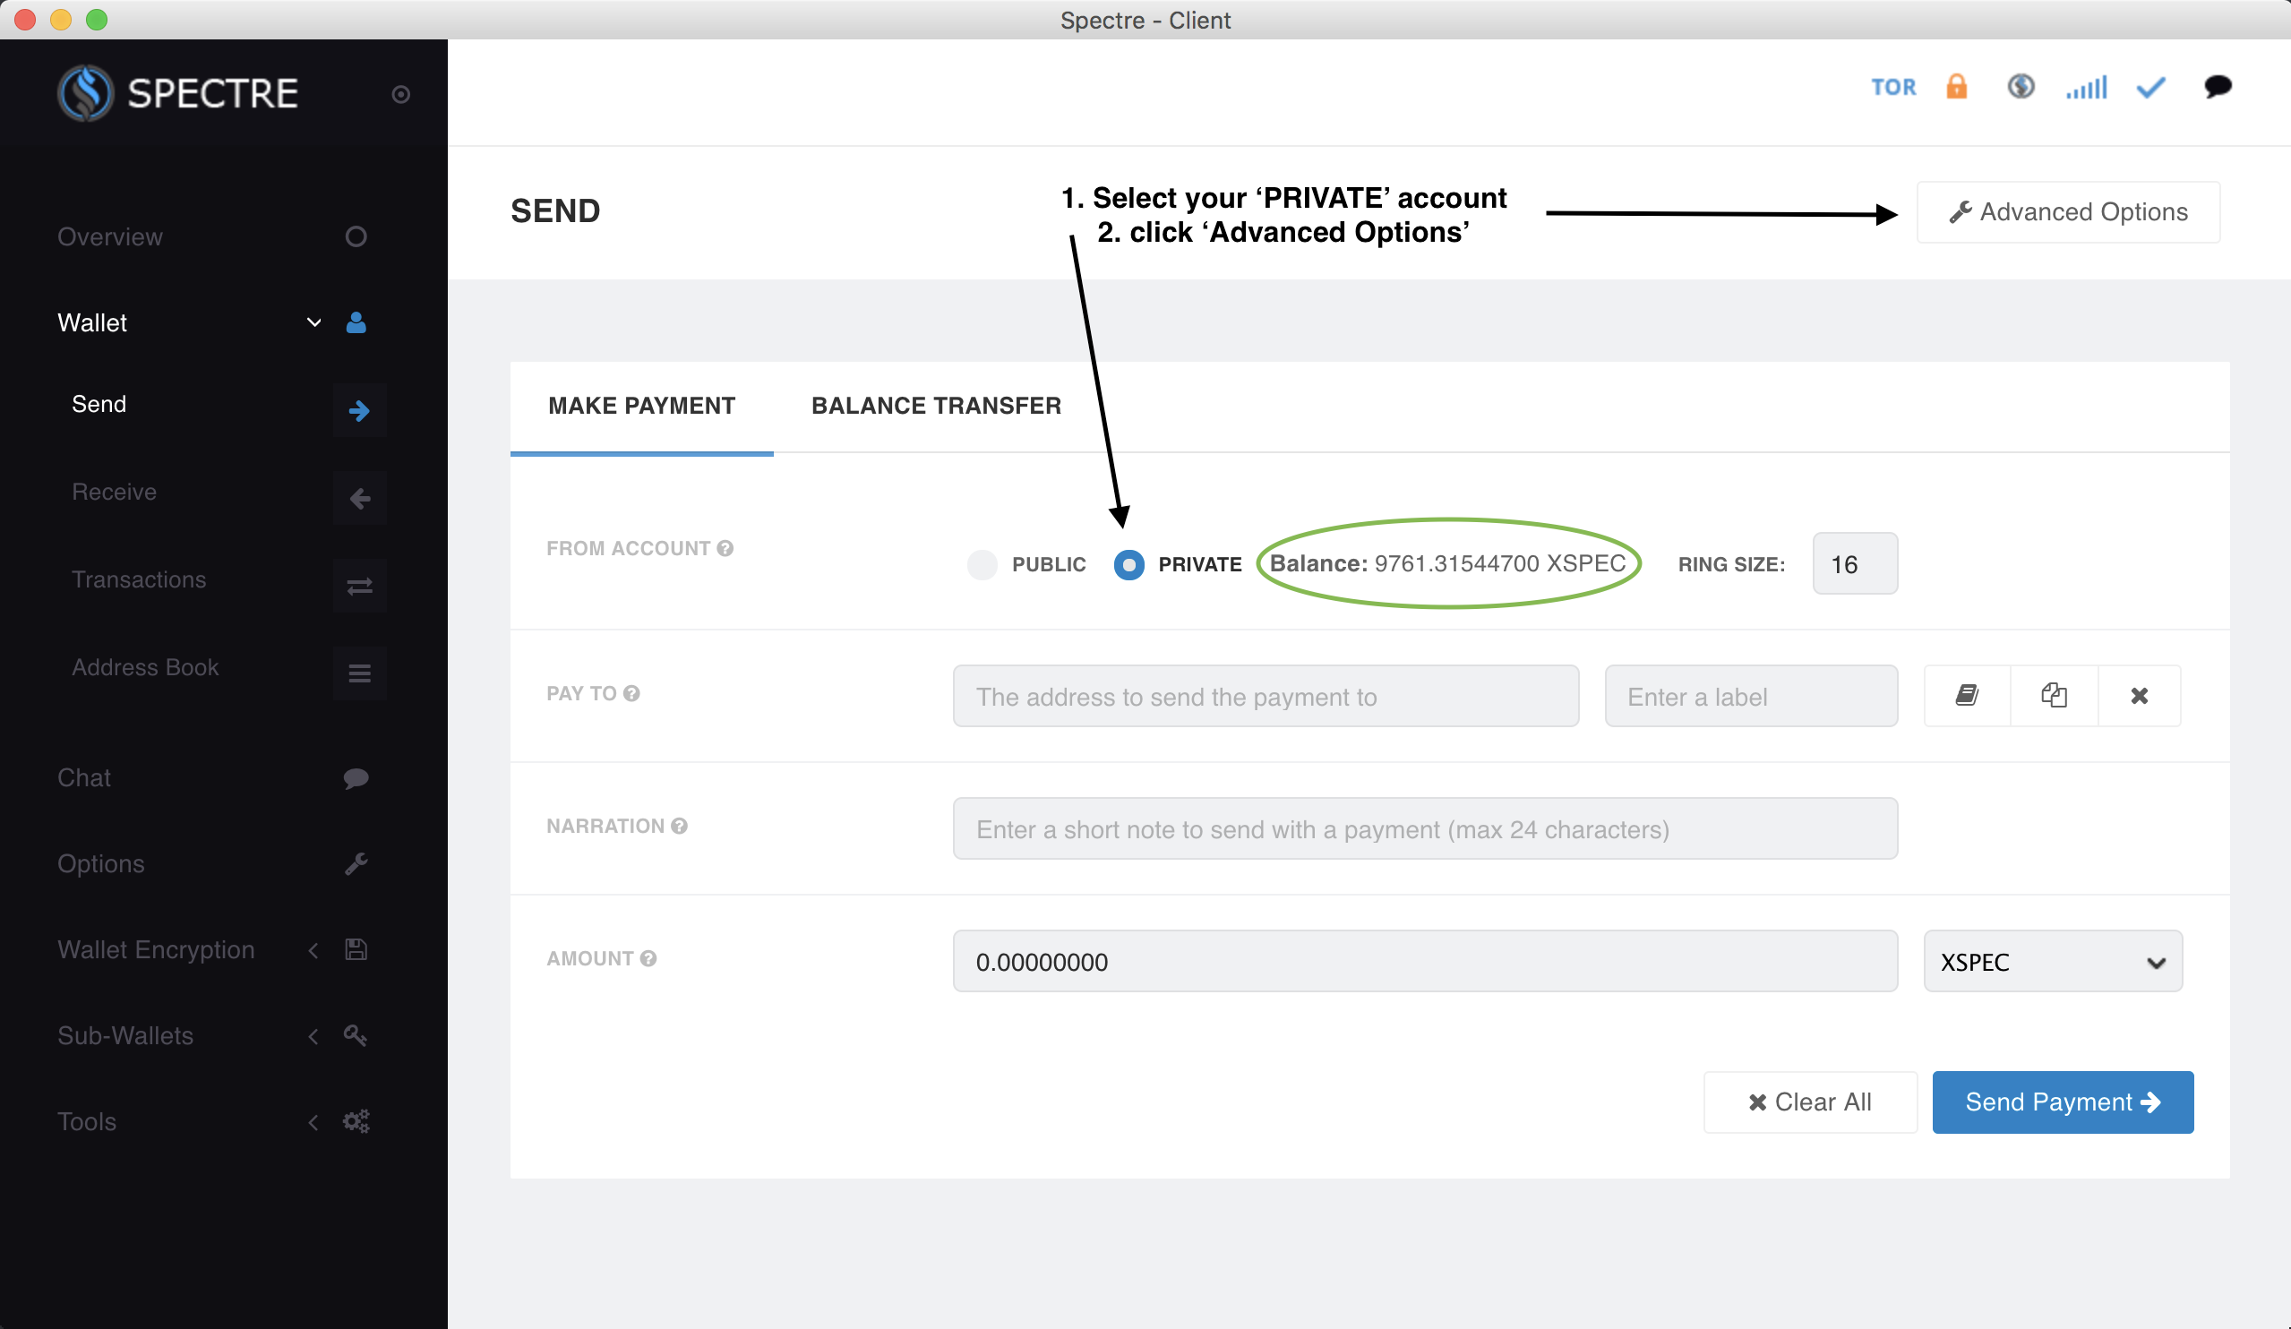
Task: Open the chat bubble icon in header
Action: (2218, 86)
